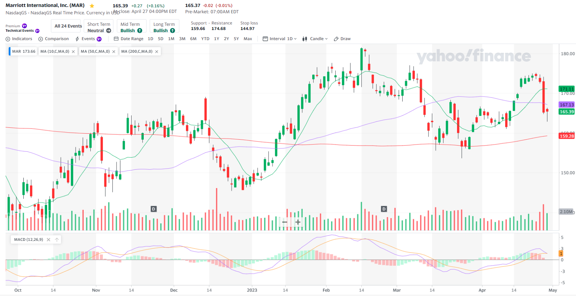Click the Short Term neutral arrow icon
This screenshot has width=576, height=296.
109,31
